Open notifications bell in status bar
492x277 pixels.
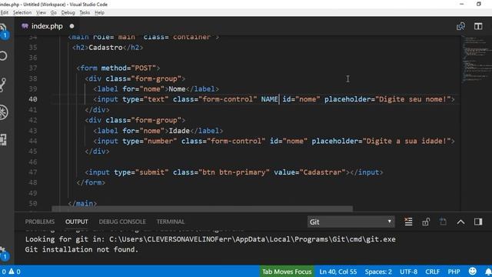(x=488, y=272)
